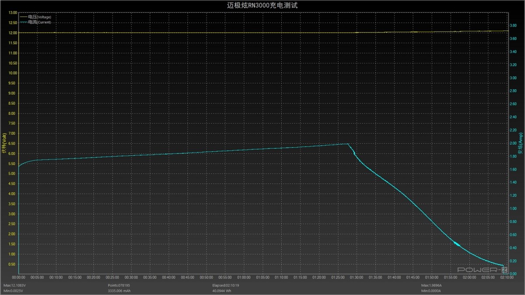The image size is (525, 295).
Task: Select the Max:1.9896A current statistic
Action: (431, 285)
